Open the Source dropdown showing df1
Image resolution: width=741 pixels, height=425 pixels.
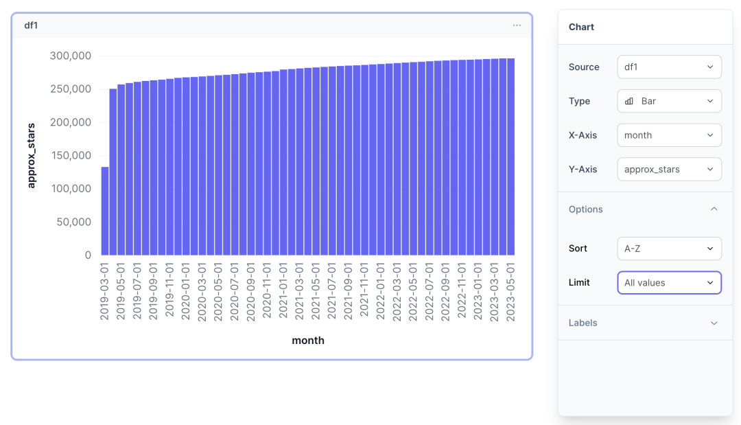point(669,67)
